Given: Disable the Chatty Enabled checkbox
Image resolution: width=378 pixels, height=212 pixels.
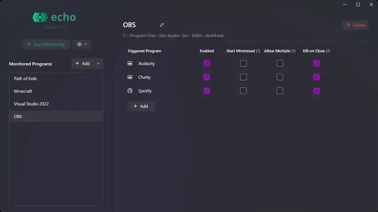Looking at the screenshot, I should click(x=207, y=77).
